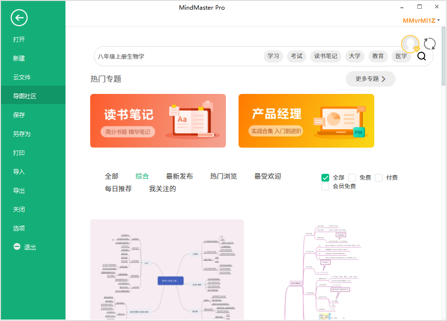Click the 考试 search tag
This screenshot has width=447, height=321.
tap(297, 56)
